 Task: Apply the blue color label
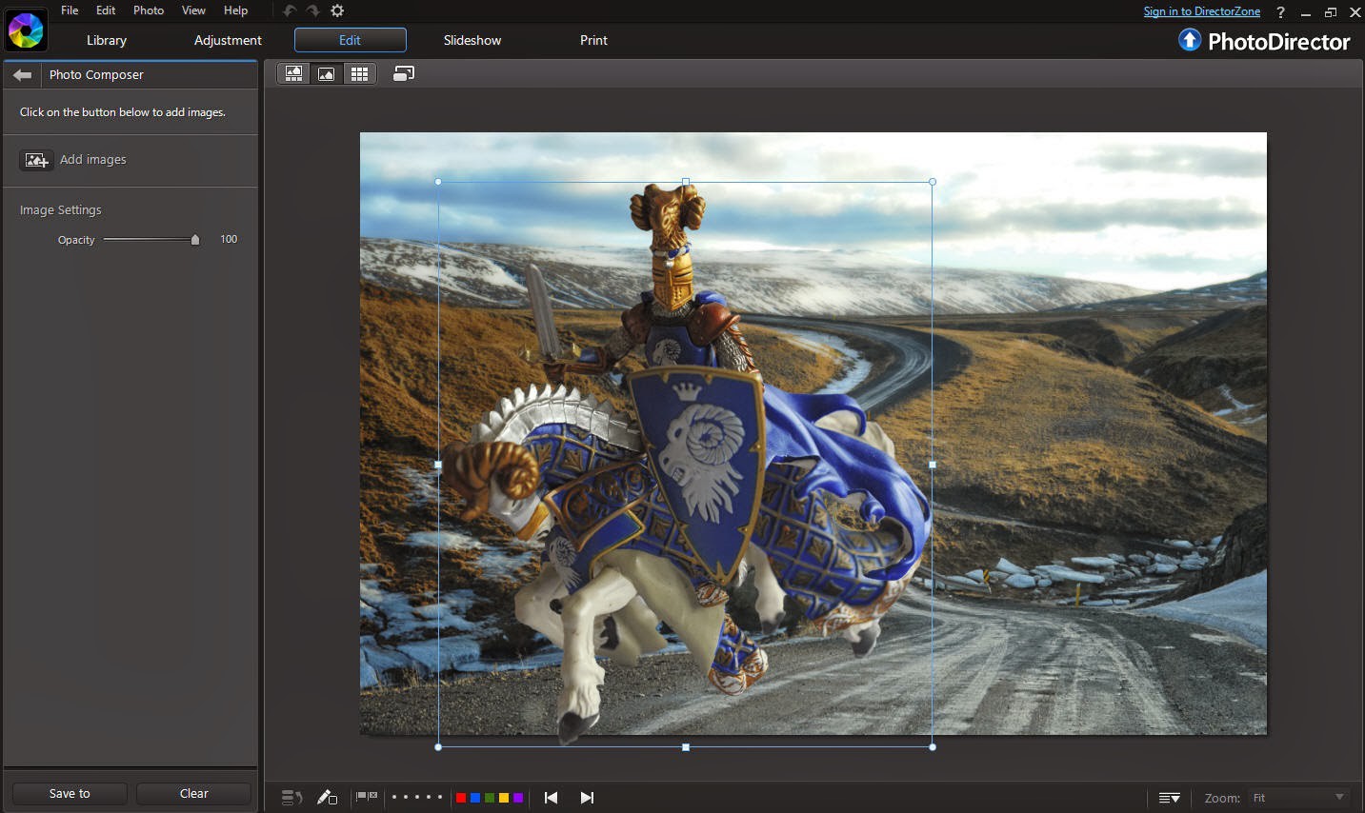(475, 798)
